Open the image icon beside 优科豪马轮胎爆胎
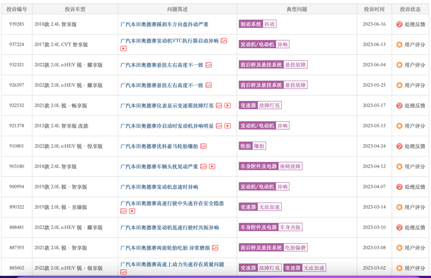This screenshot has width=431, height=278. tap(204, 146)
